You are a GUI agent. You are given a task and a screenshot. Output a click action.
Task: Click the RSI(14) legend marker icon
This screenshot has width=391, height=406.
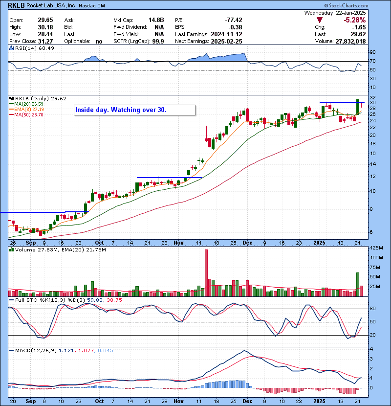click(11, 48)
